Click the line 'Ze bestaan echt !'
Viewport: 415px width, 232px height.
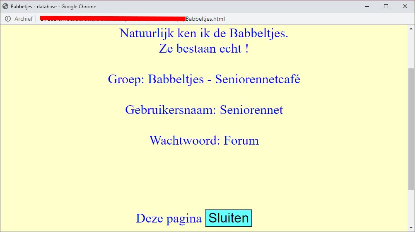[x=204, y=48]
